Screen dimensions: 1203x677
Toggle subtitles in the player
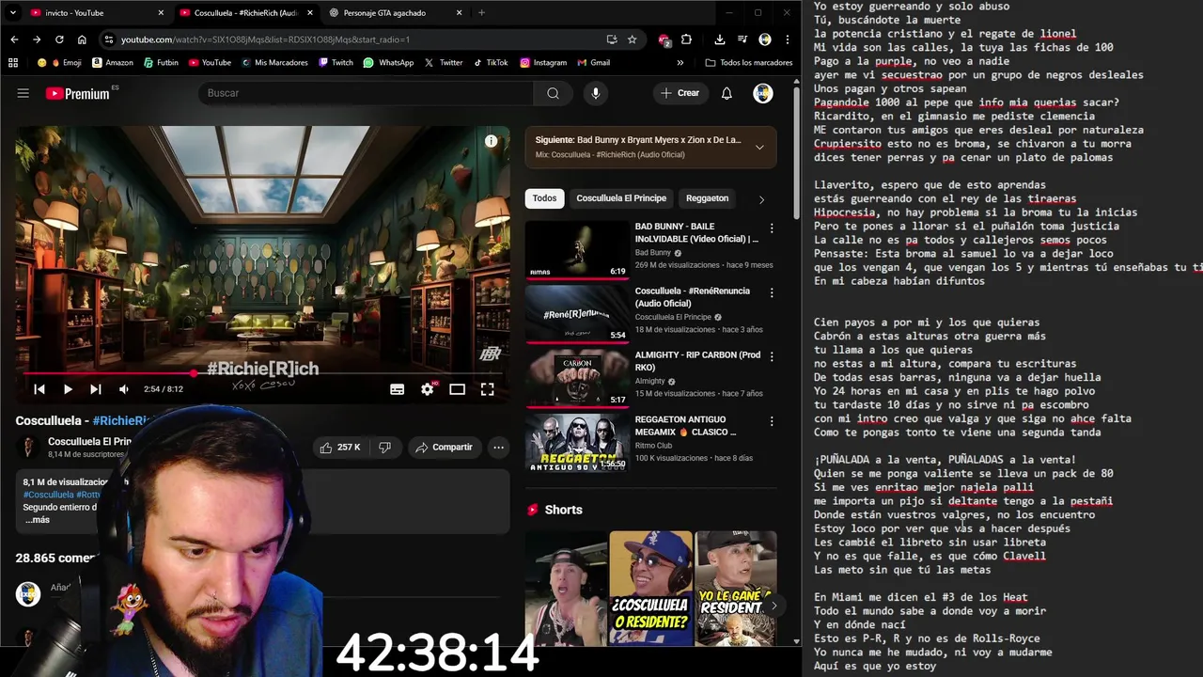pyautogui.click(x=398, y=389)
